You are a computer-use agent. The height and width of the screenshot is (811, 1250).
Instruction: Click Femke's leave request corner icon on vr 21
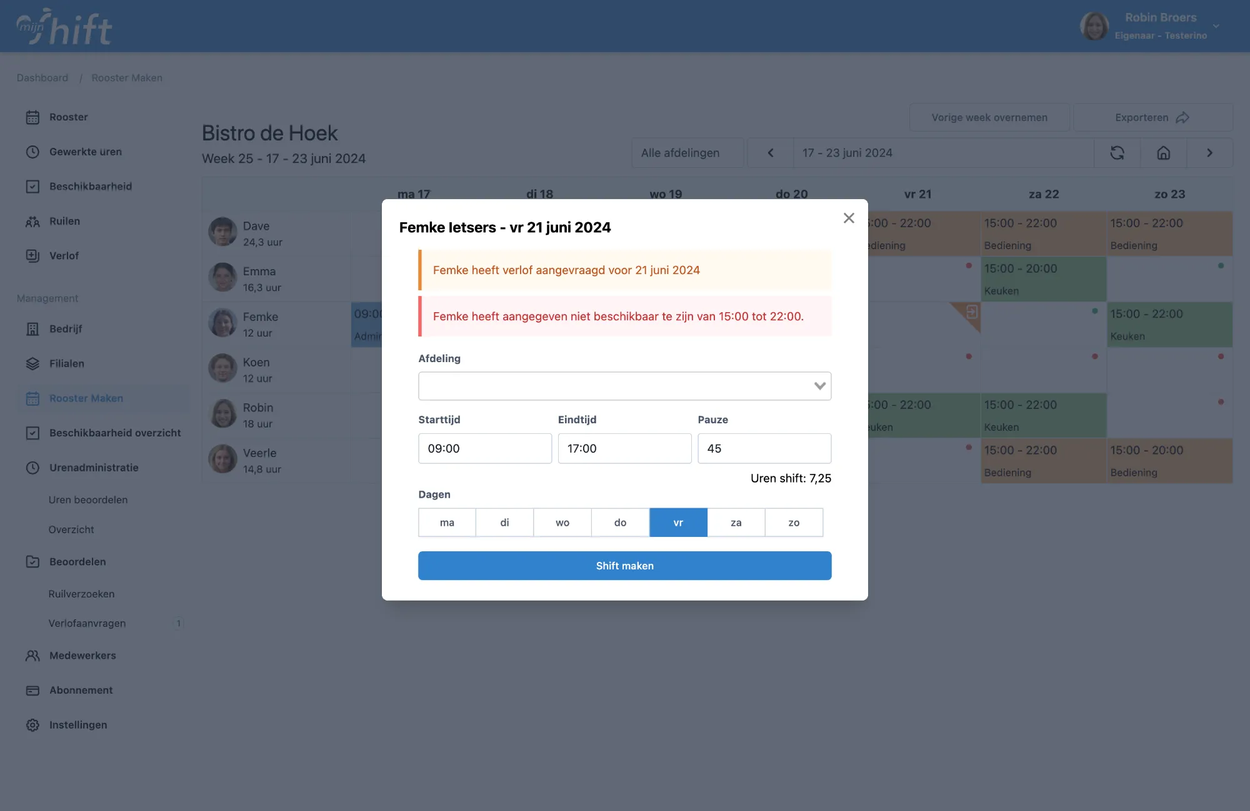click(971, 312)
